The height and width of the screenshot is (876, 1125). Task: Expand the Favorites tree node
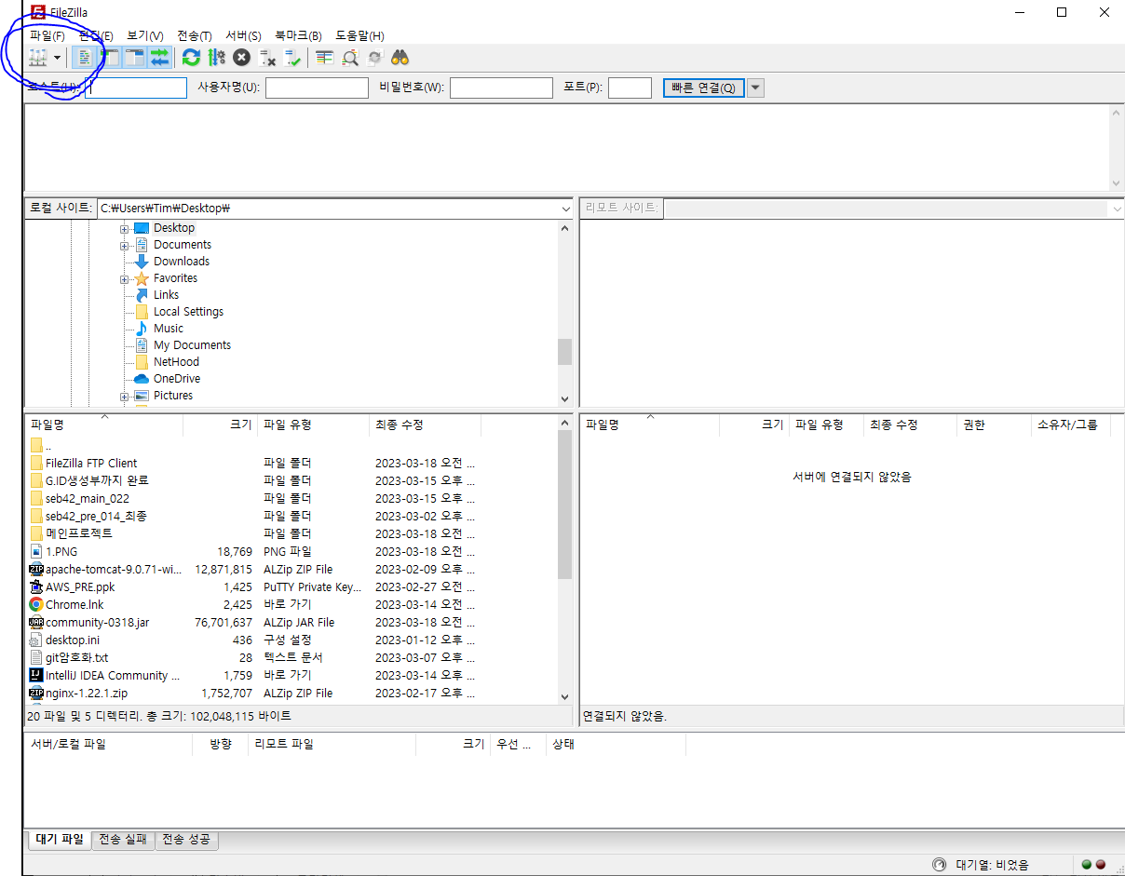point(125,278)
